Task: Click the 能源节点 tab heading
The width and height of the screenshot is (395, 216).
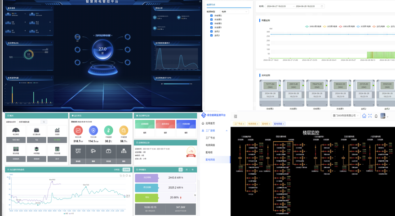Action: pos(211,5)
